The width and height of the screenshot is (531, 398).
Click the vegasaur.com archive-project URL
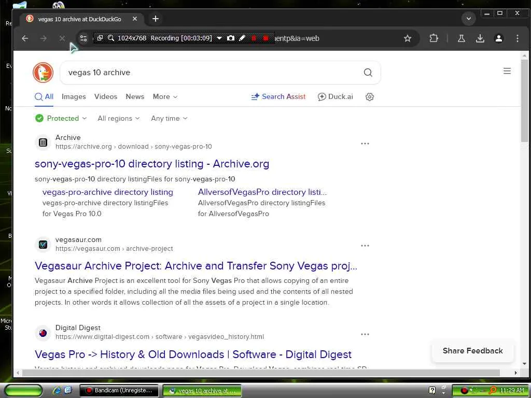point(114,248)
